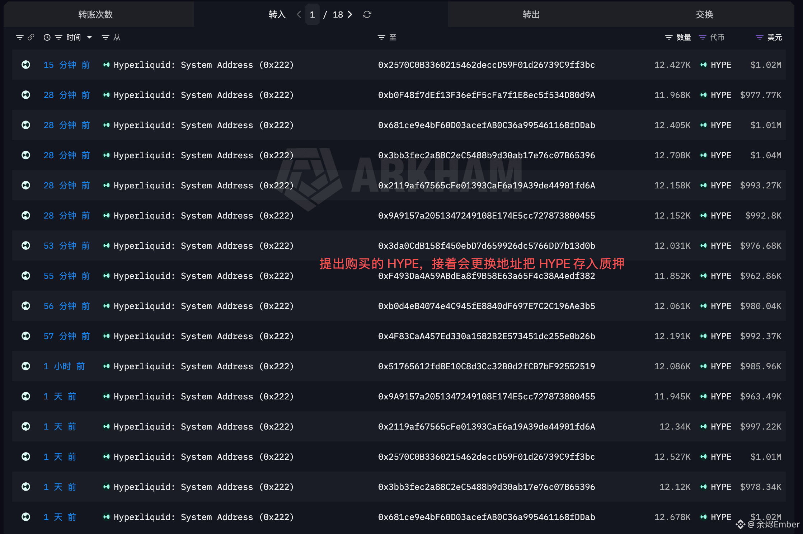Filter by 数量 amount column
Screen dimensions: 803x534
(x=669, y=37)
